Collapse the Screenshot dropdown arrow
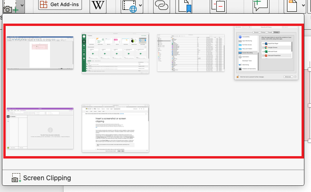Viewport: 311px width, 192px height. (x=22, y=6)
